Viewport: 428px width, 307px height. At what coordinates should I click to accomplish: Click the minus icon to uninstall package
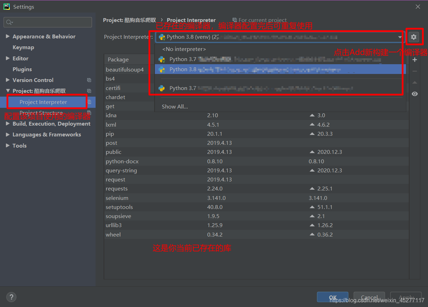click(x=415, y=71)
